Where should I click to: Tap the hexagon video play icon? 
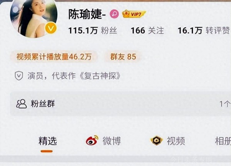156,141
